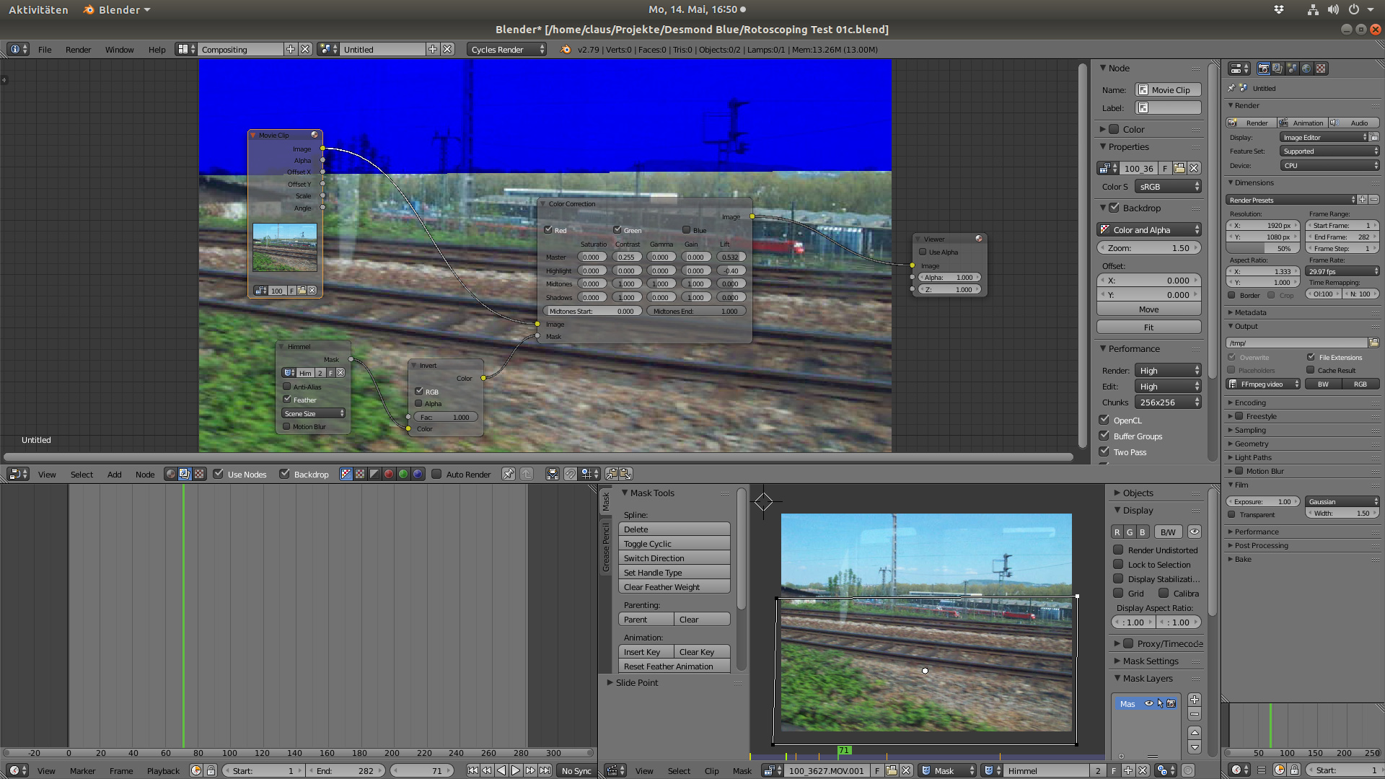The image size is (1385, 779).
Task: Click the Move backdrop button
Action: pyautogui.click(x=1149, y=309)
